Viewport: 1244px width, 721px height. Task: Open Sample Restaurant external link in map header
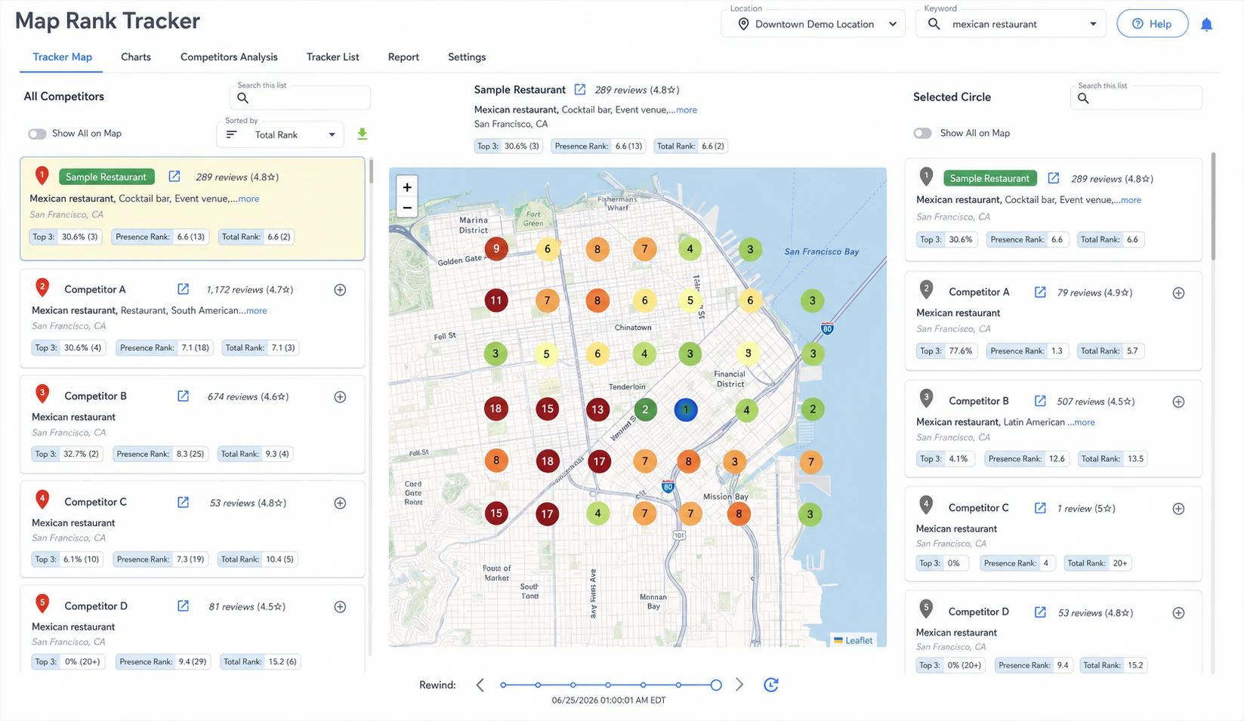click(x=580, y=90)
